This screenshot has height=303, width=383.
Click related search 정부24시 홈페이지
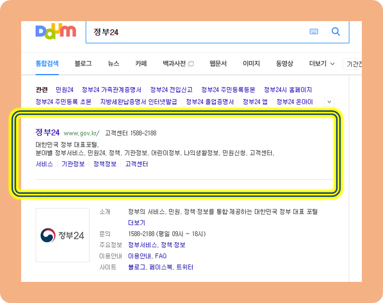click(288, 90)
